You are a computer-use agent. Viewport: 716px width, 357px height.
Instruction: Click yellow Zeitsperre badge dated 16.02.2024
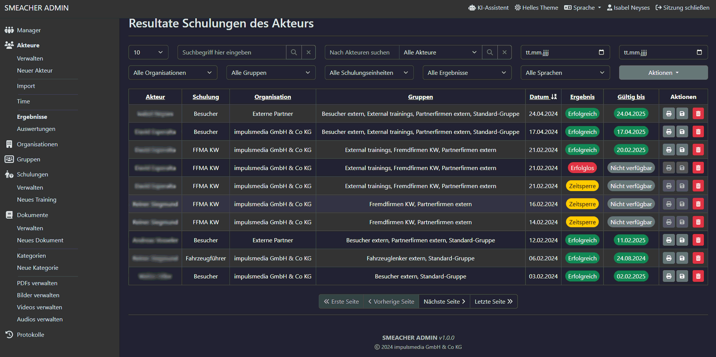coord(582,204)
